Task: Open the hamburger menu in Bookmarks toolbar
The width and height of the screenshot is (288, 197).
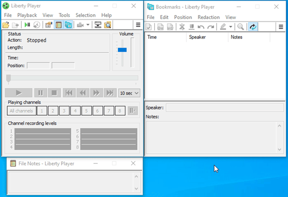Action: pos(281,27)
